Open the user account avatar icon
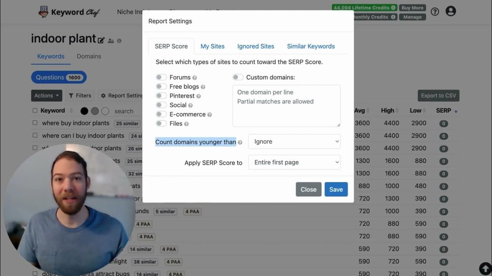The height and width of the screenshot is (276, 492). click(450, 11)
